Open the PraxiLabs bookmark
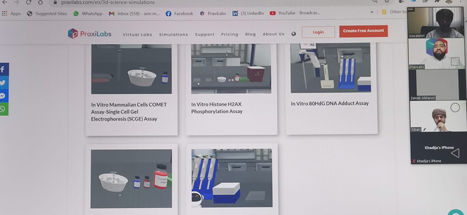This screenshot has height=215, width=467. click(213, 13)
